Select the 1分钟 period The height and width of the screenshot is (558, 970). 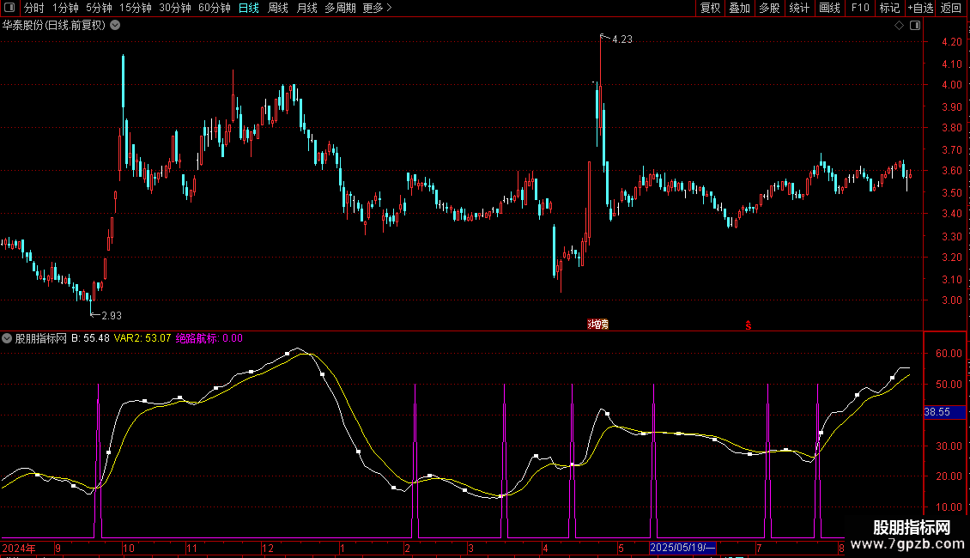click(x=65, y=8)
